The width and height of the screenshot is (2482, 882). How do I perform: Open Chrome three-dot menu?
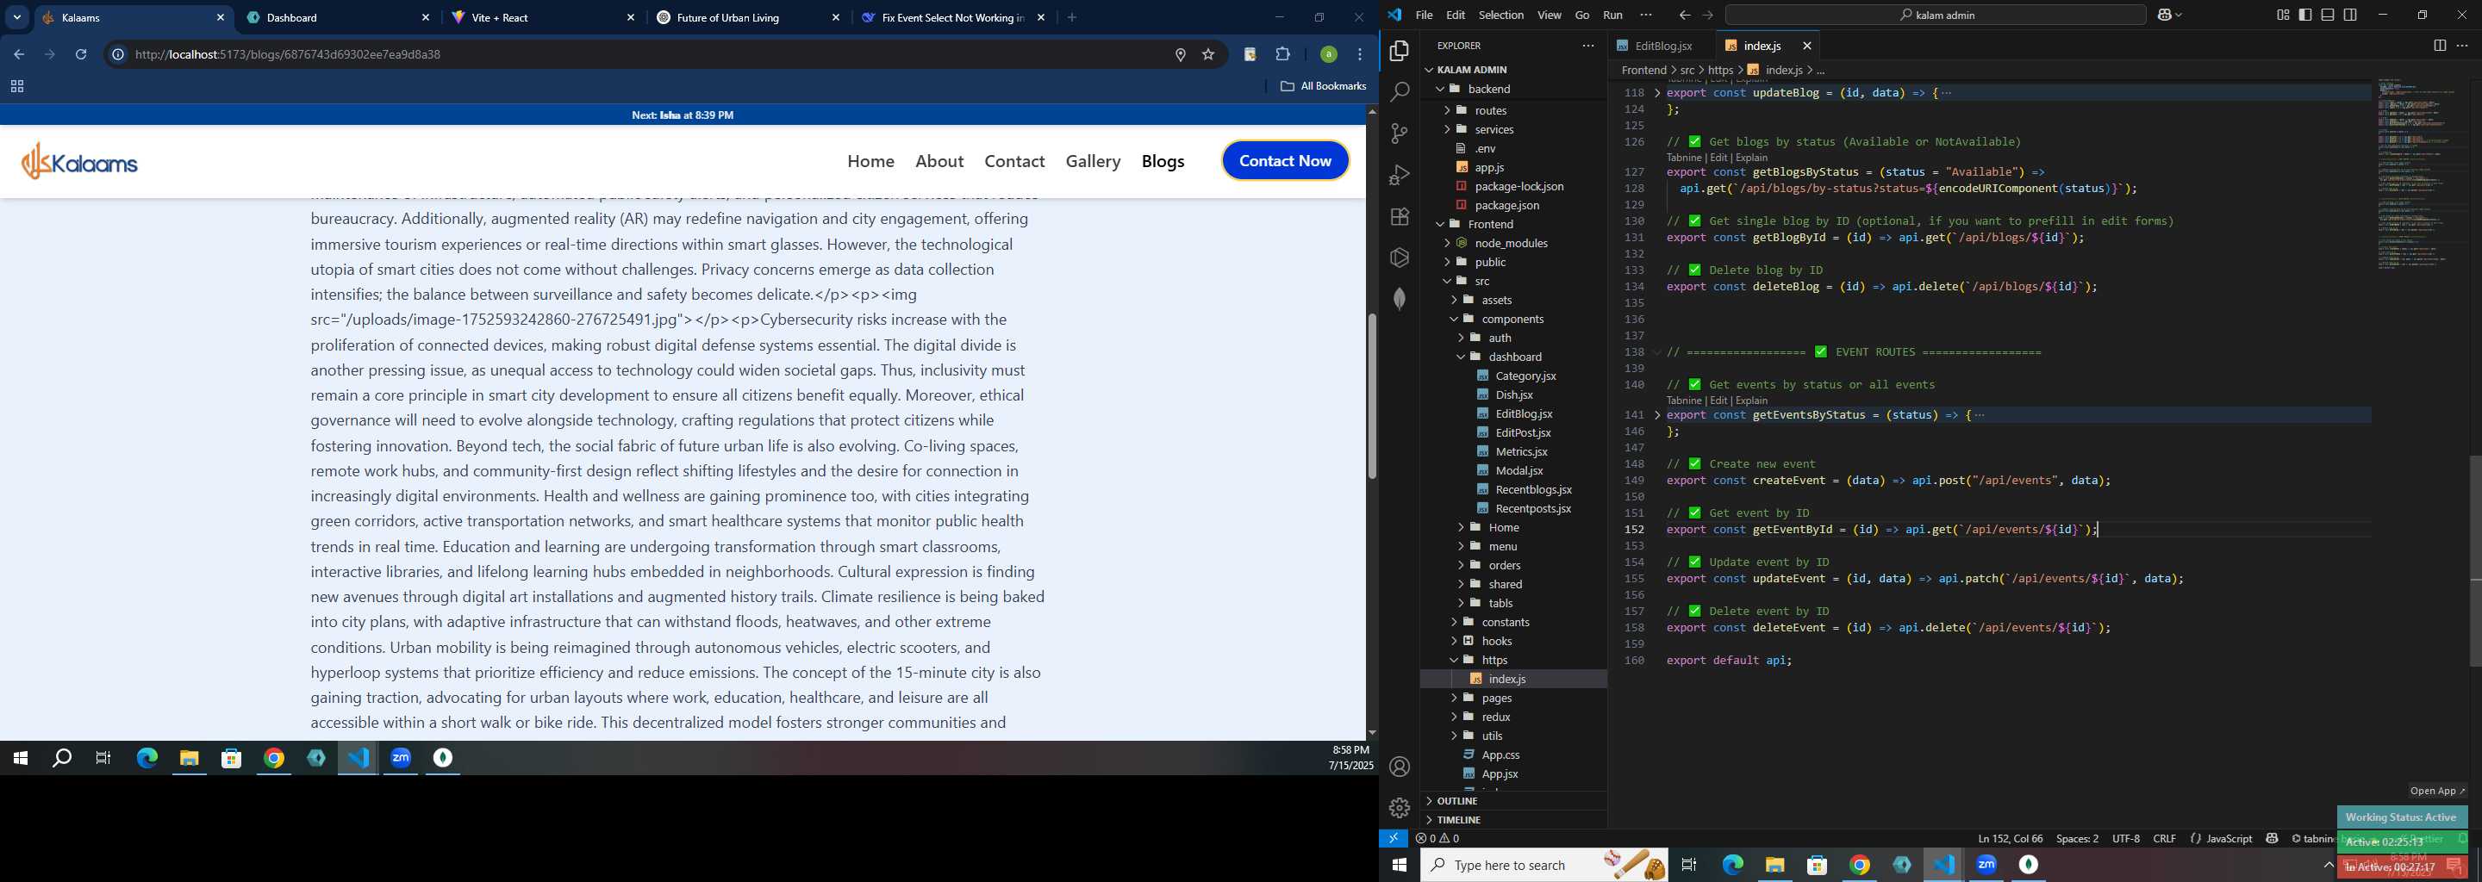click(1360, 55)
